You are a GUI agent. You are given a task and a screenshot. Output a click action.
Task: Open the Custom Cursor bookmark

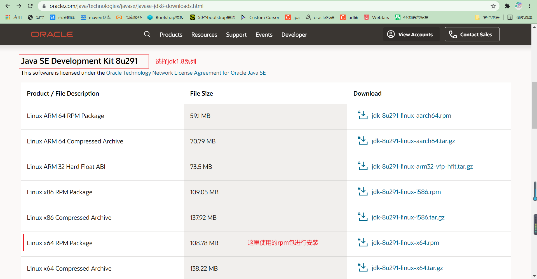(260, 17)
